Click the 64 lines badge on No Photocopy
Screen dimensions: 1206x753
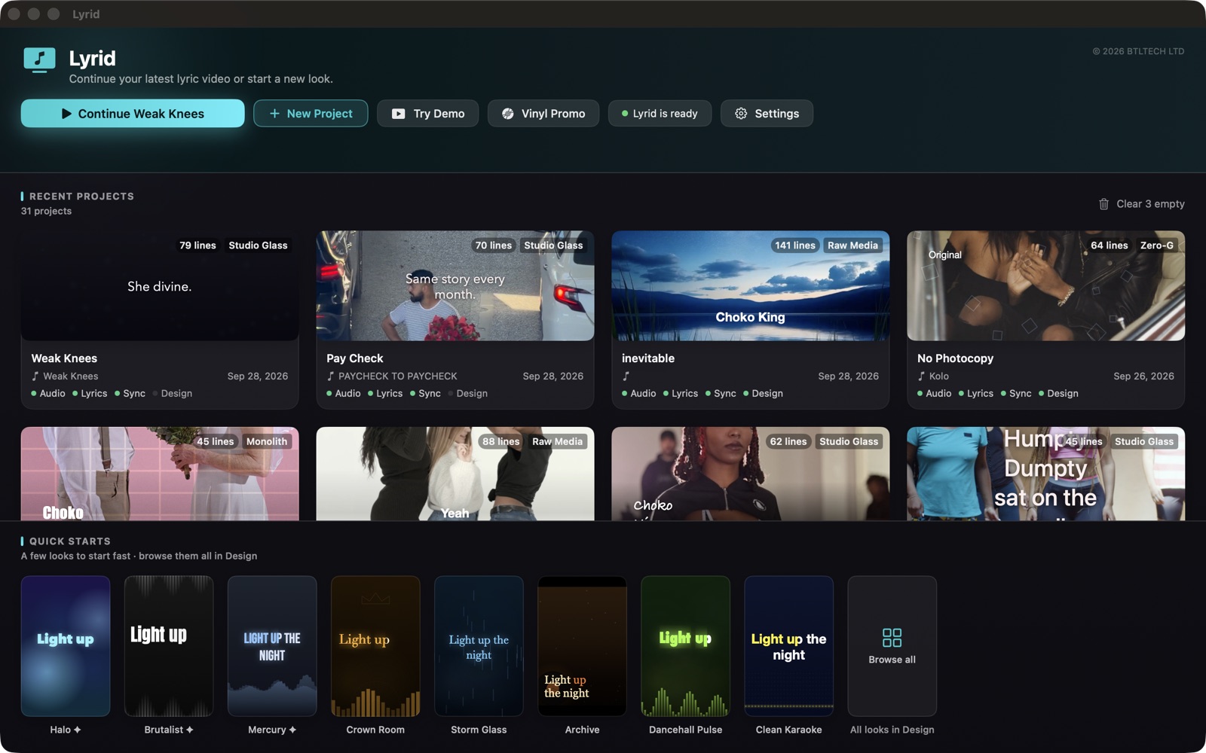[1109, 245]
